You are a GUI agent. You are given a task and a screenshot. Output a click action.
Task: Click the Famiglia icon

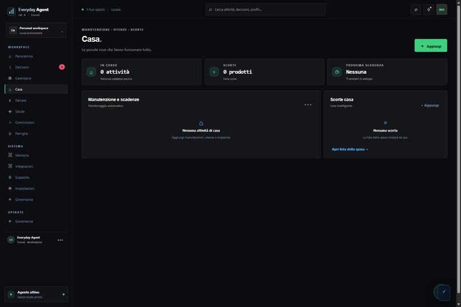point(10,133)
